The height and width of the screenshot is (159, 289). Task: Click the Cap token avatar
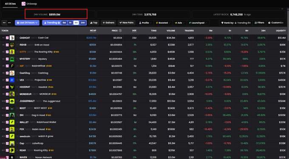tap(12, 143)
